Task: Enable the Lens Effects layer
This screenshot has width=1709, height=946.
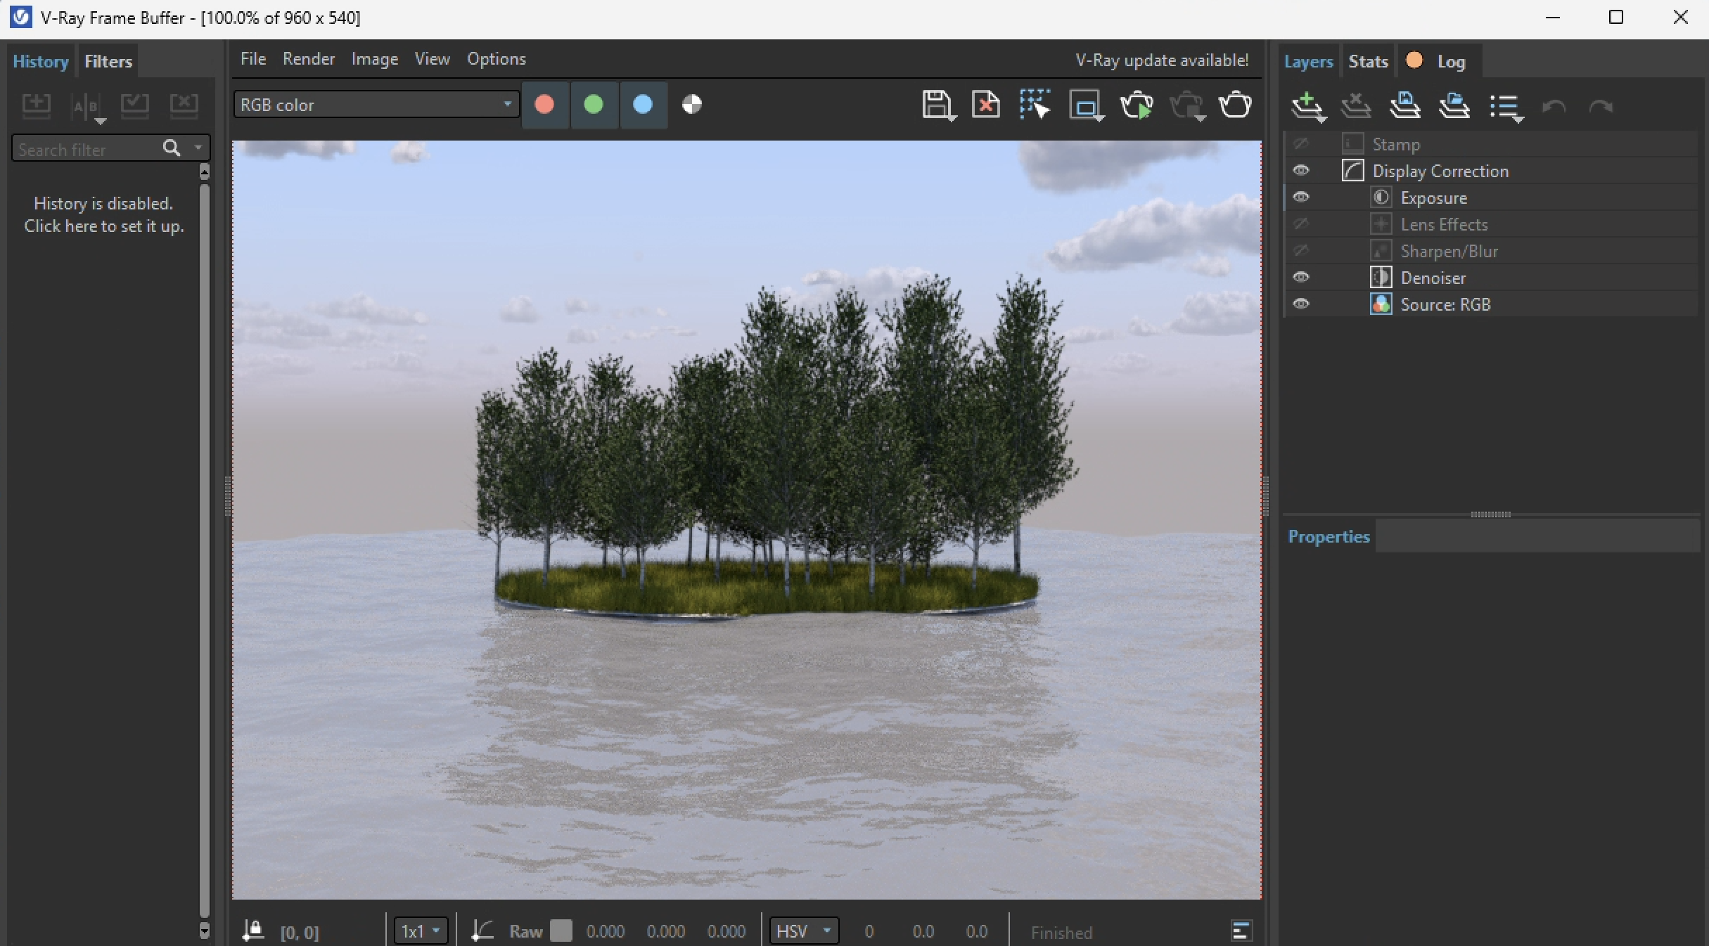Action: pos(1301,224)
